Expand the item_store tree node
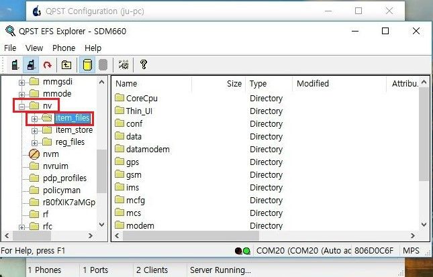This screenshot has width=433, height=277. point(34,131)
